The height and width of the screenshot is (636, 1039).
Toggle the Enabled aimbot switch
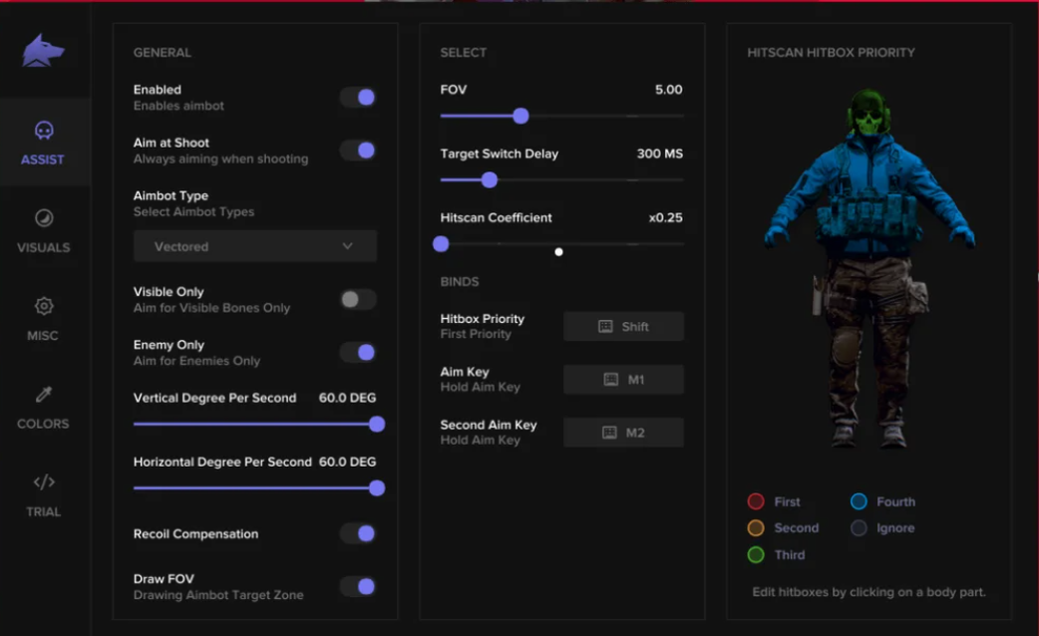(x=359, y=98)
